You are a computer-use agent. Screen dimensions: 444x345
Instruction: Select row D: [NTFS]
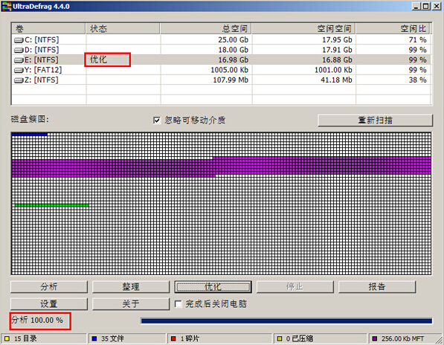pos(221,50)
